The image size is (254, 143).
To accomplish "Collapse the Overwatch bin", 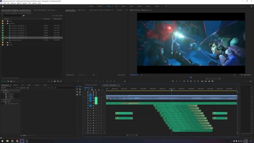I will pos(5,23).
